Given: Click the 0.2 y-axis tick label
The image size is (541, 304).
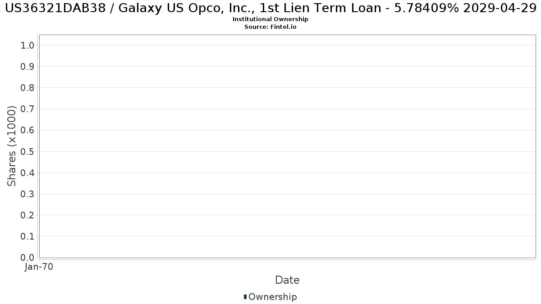Looking at the screenshot, I should 28,215.
